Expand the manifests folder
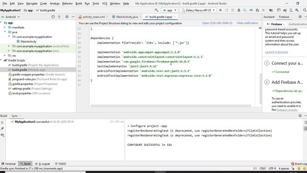The image size is (307, 173). pyautogui.click(x=5, y=27)
